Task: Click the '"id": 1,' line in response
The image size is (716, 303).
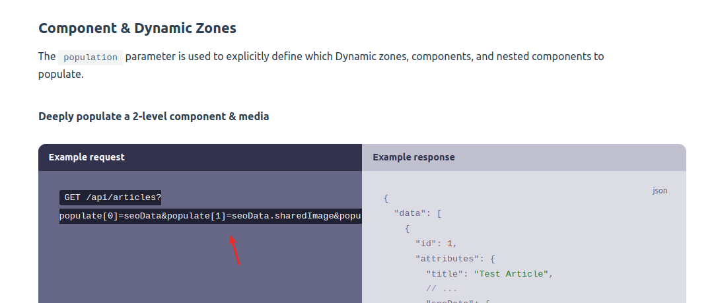Action: click(436, 244)
